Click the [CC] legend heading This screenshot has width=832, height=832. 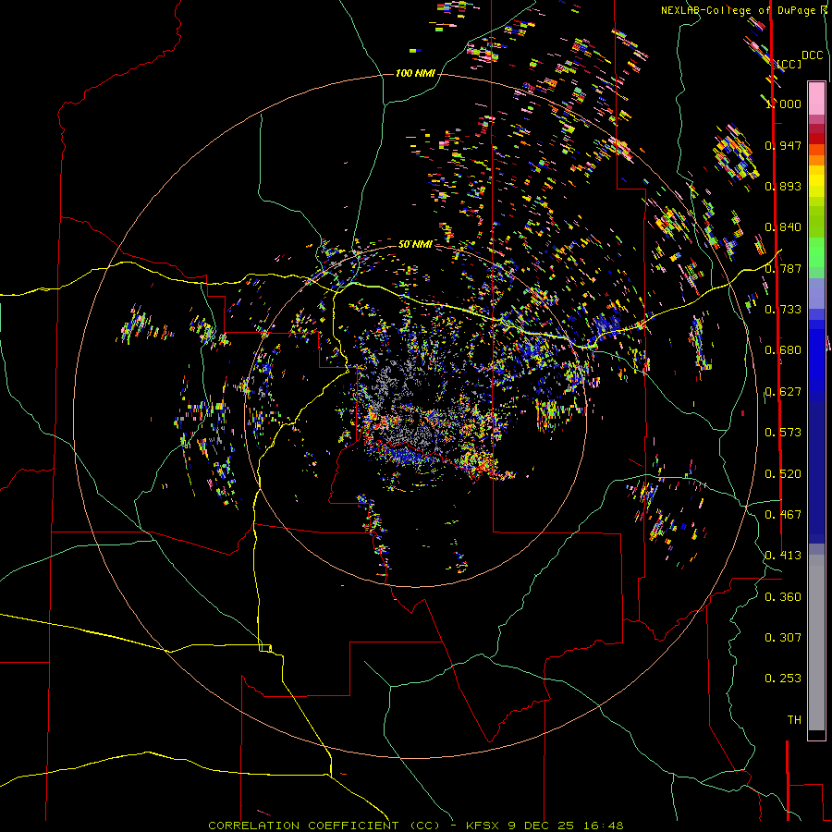pos(789,64)
